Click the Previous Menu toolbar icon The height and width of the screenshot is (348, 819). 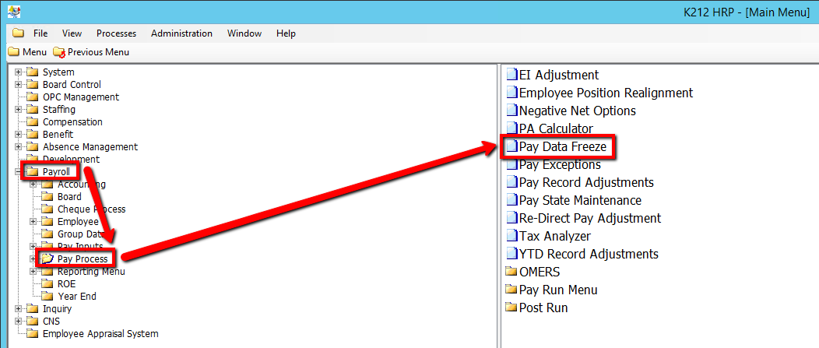pos(59,52)
